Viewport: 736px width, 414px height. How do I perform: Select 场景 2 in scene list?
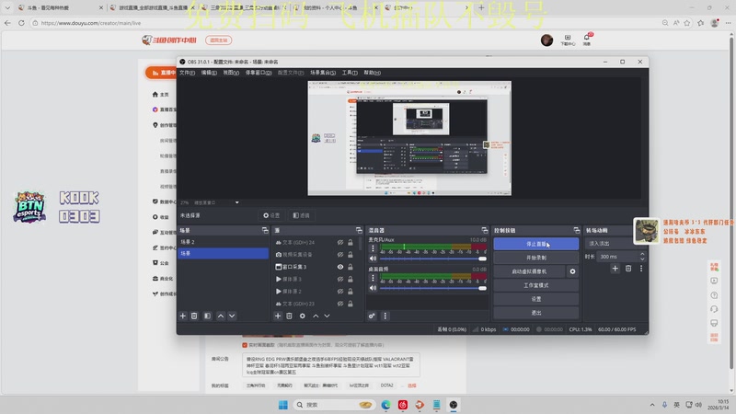(223, 242)
